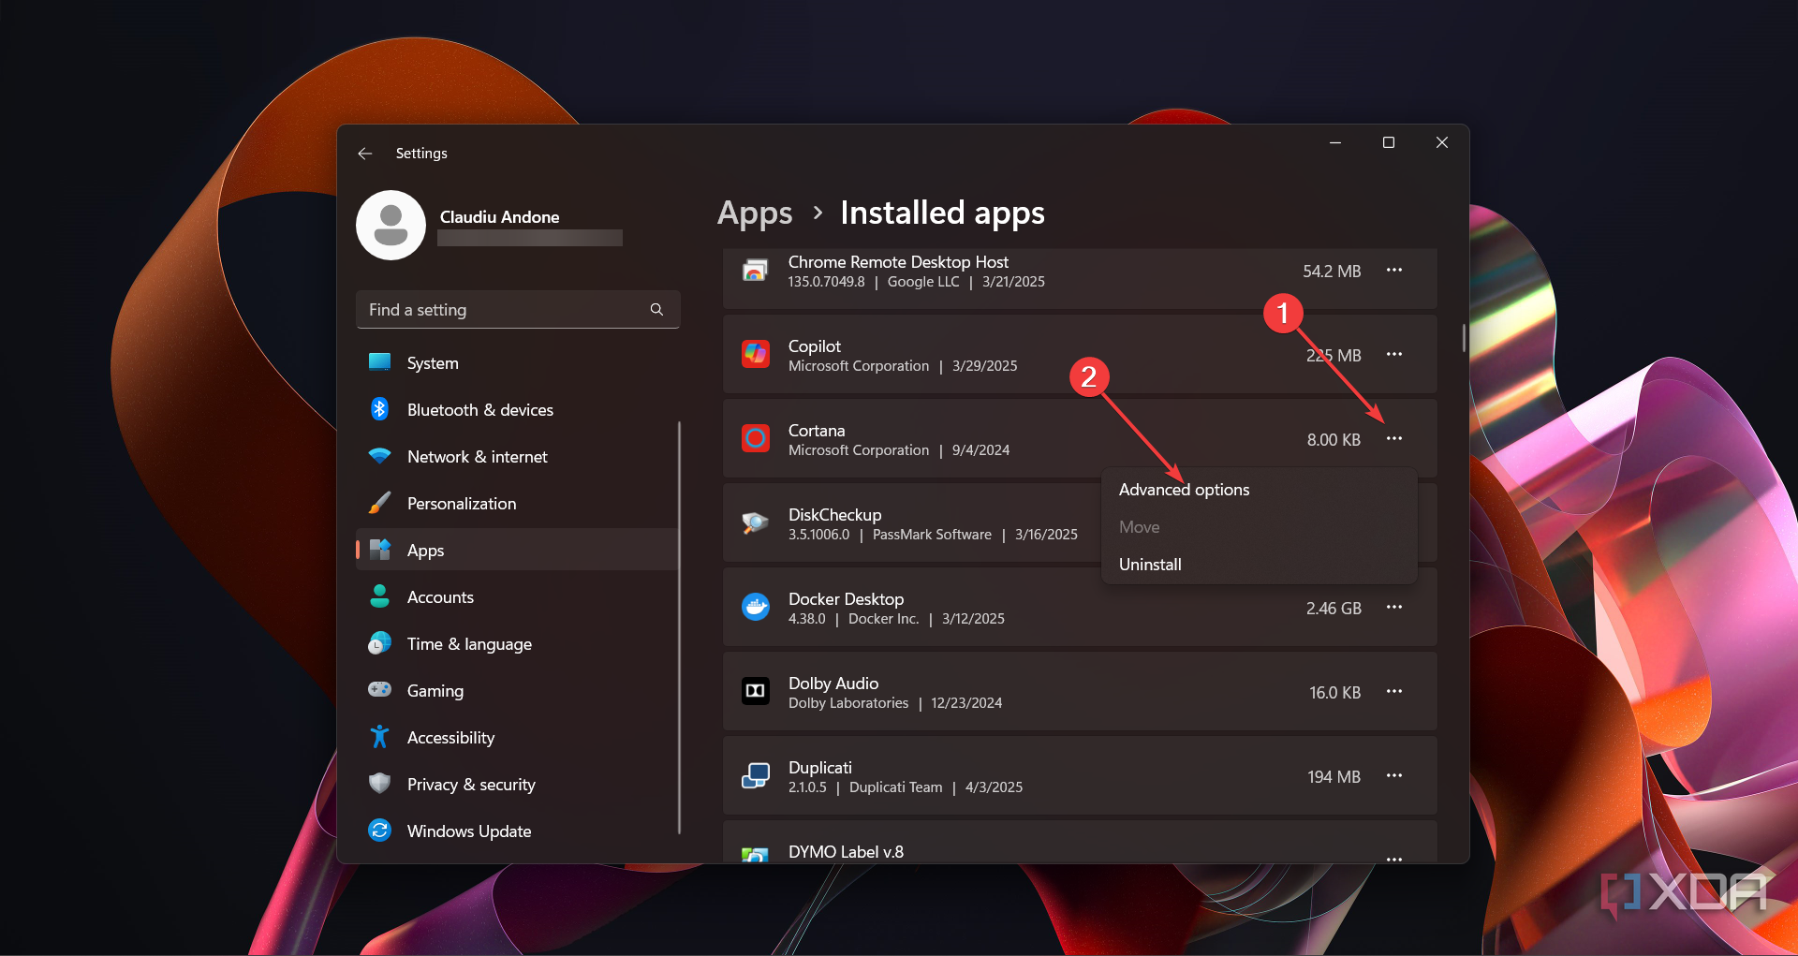The width and height of the screenshot is (1798, 956).
Task: Click the user profile avatar
Action: 391,226
